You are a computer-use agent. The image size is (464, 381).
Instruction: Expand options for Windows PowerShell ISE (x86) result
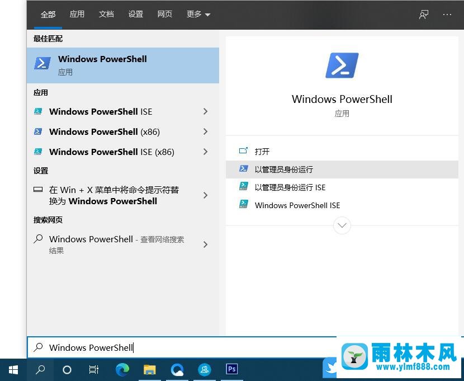click(x=205, y=152)
